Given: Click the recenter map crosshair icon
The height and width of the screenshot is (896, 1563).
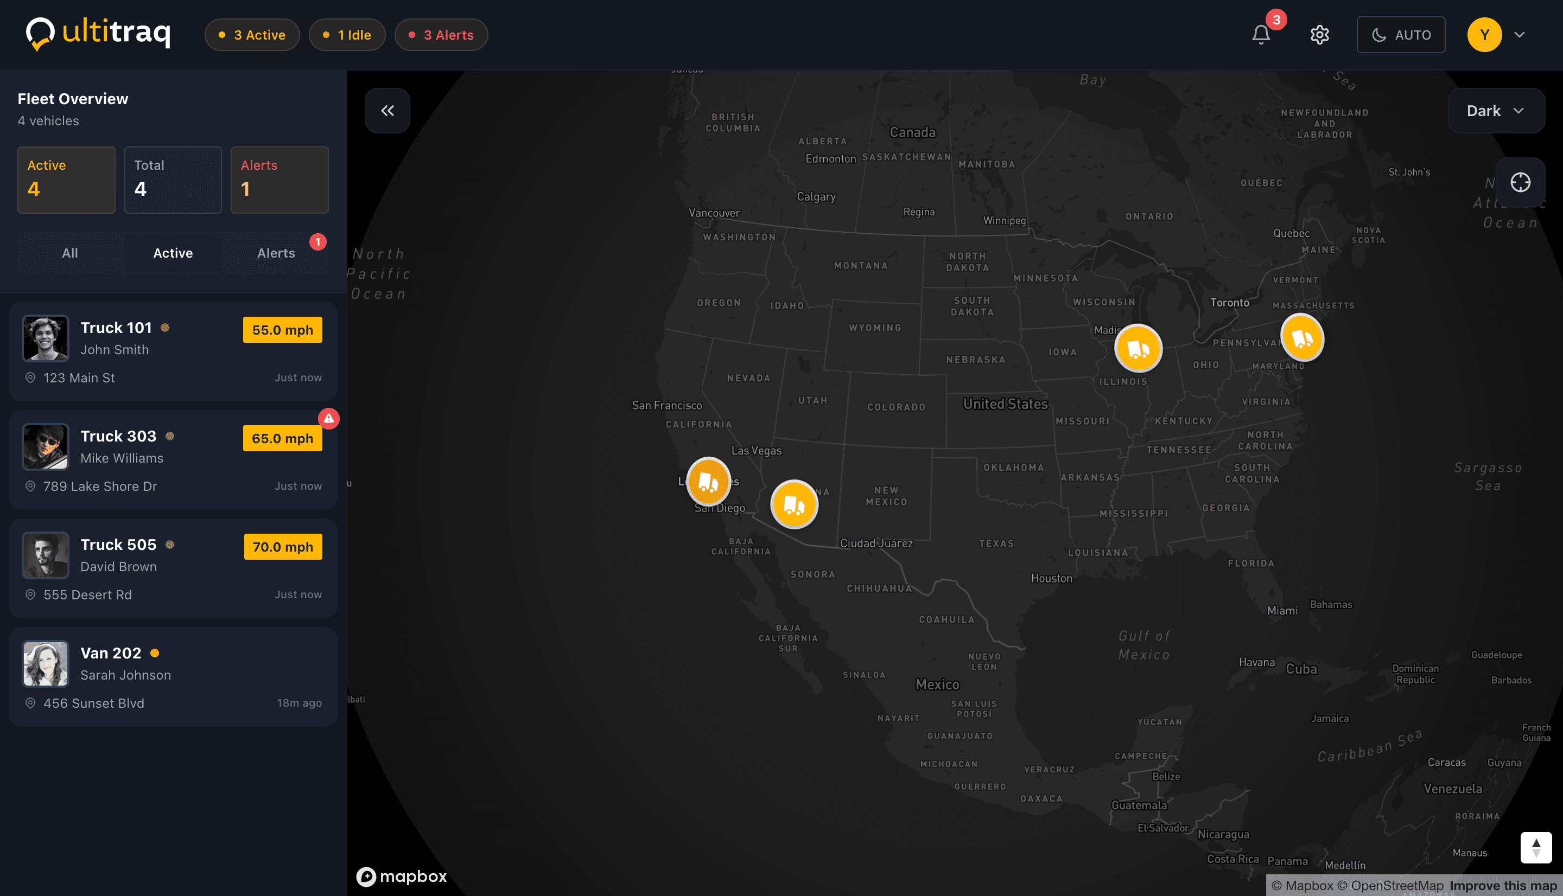Looking at the screenshot, I should click(x=1520, y=182).
